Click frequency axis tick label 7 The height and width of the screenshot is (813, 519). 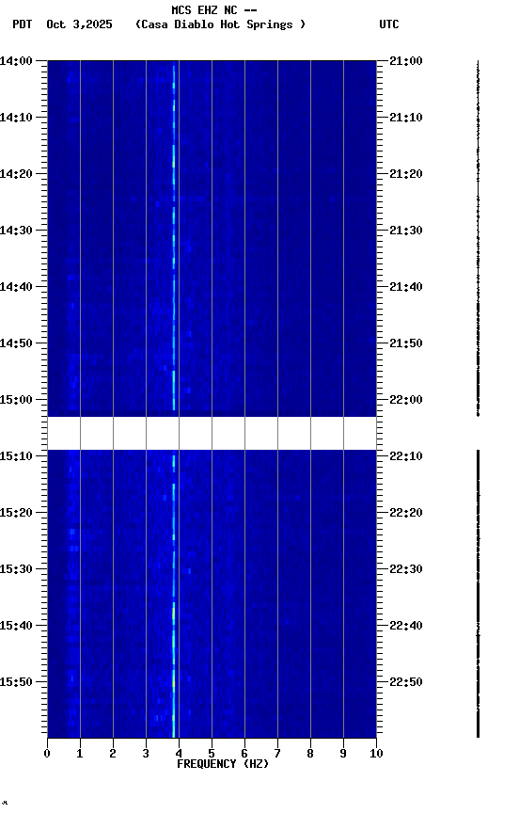(277, 754)
